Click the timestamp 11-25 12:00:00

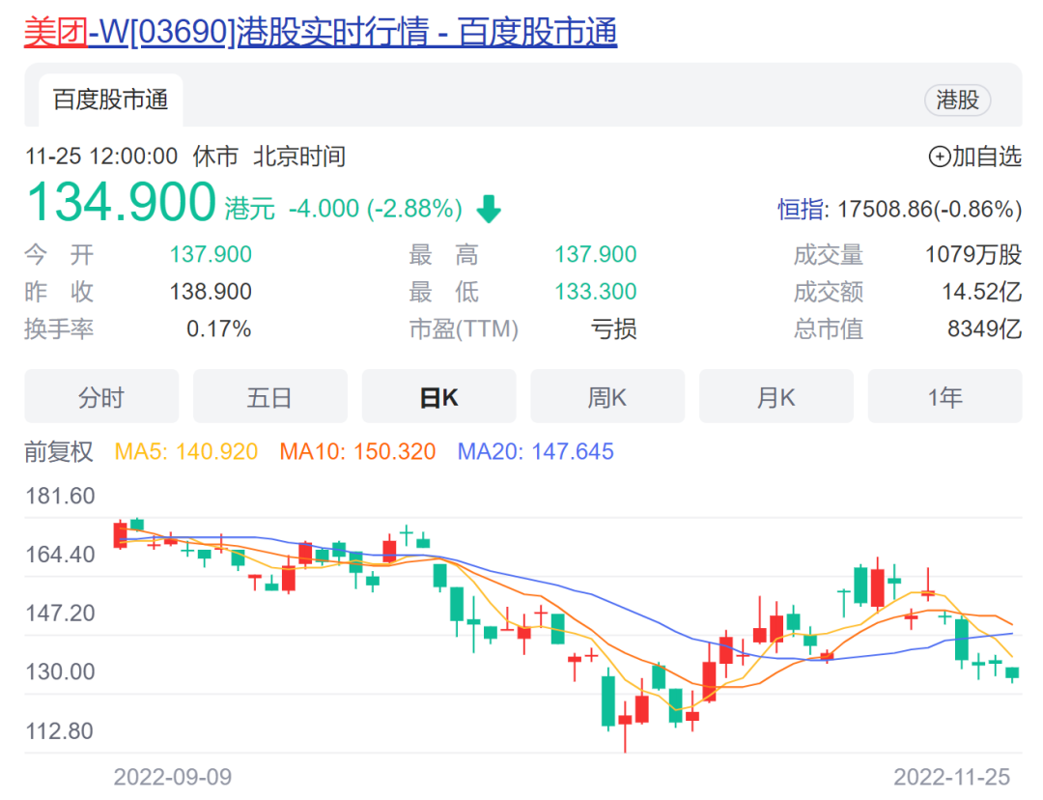point(101,157)
